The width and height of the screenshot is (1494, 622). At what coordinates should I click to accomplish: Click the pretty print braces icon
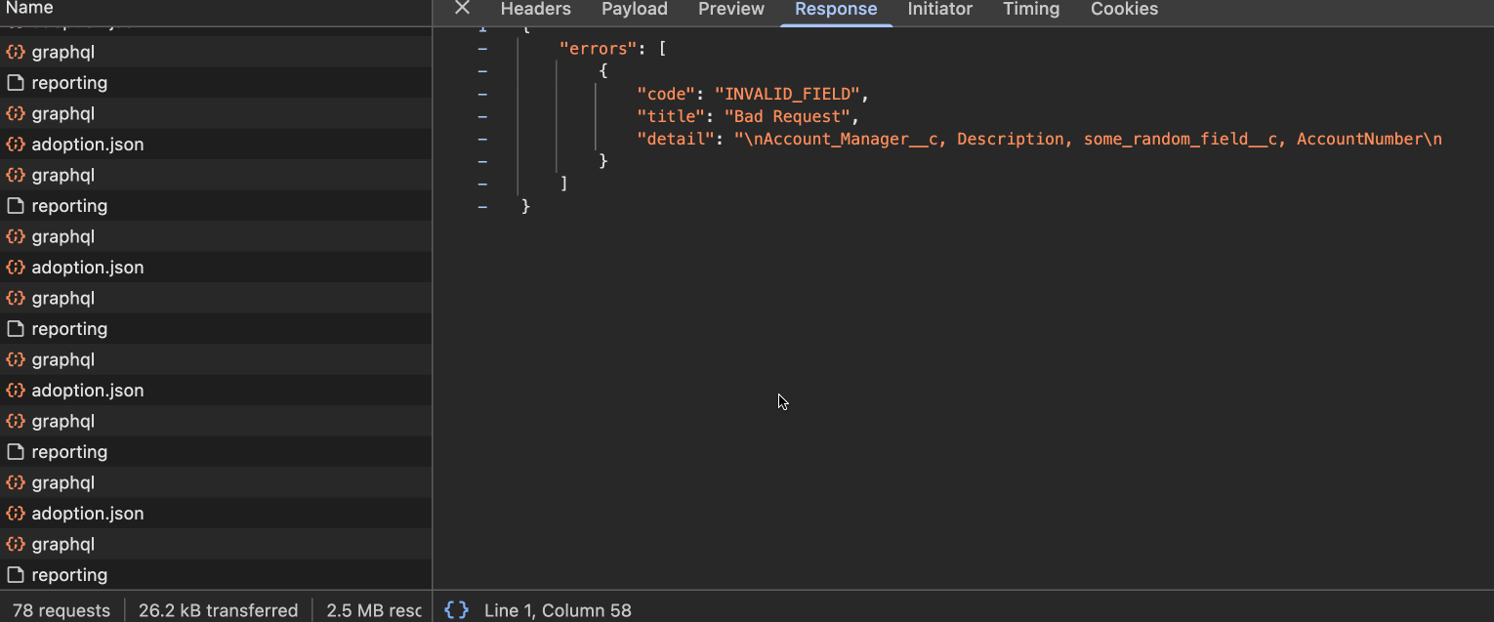click(x=456, y=610)
